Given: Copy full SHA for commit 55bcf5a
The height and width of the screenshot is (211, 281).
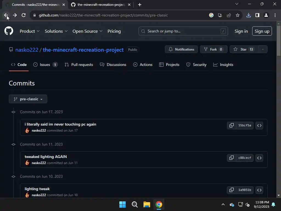Looking at the screenshot, I should 232,125.
